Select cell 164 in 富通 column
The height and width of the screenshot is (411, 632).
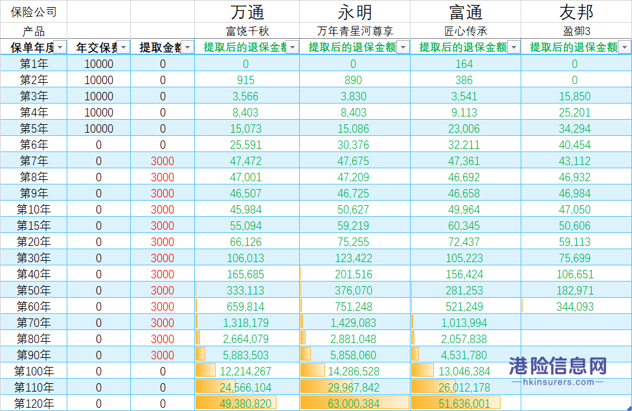466,63
